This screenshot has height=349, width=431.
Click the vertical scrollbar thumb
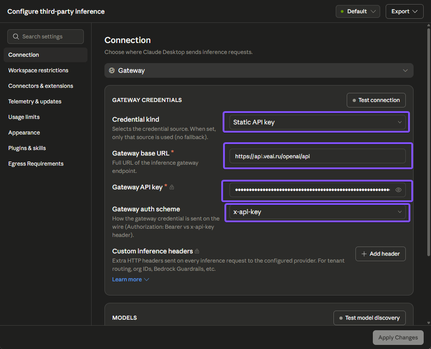coord(429,142)
